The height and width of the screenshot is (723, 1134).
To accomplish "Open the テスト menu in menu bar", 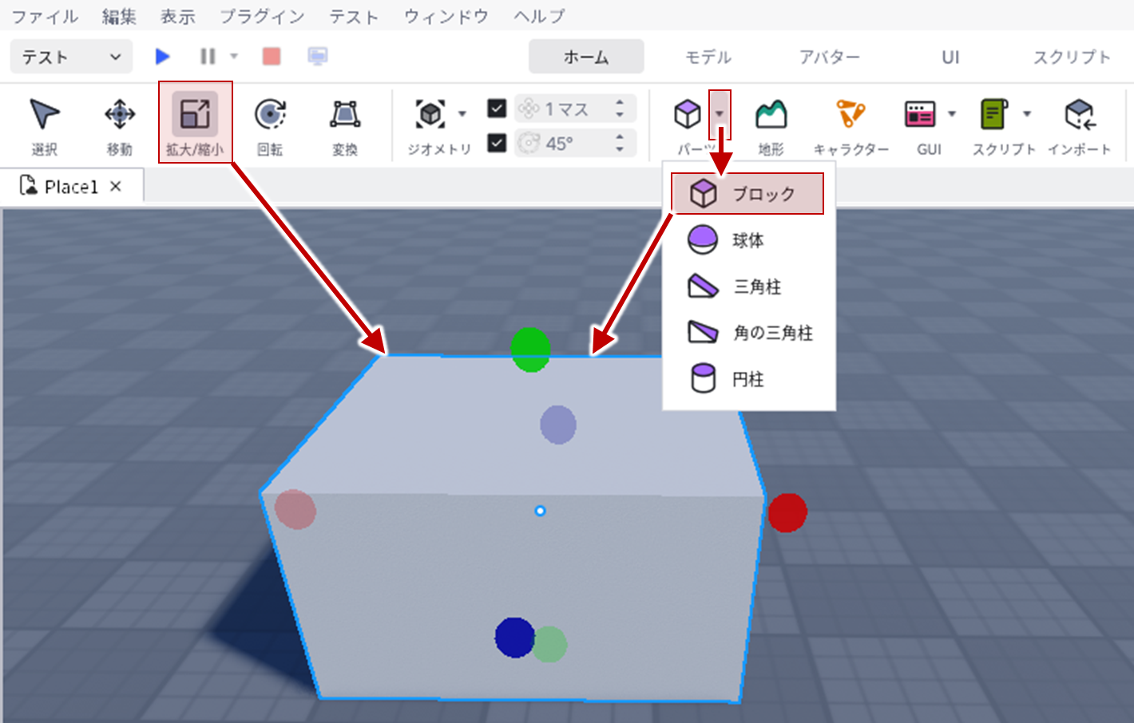I will pos(354,16).
